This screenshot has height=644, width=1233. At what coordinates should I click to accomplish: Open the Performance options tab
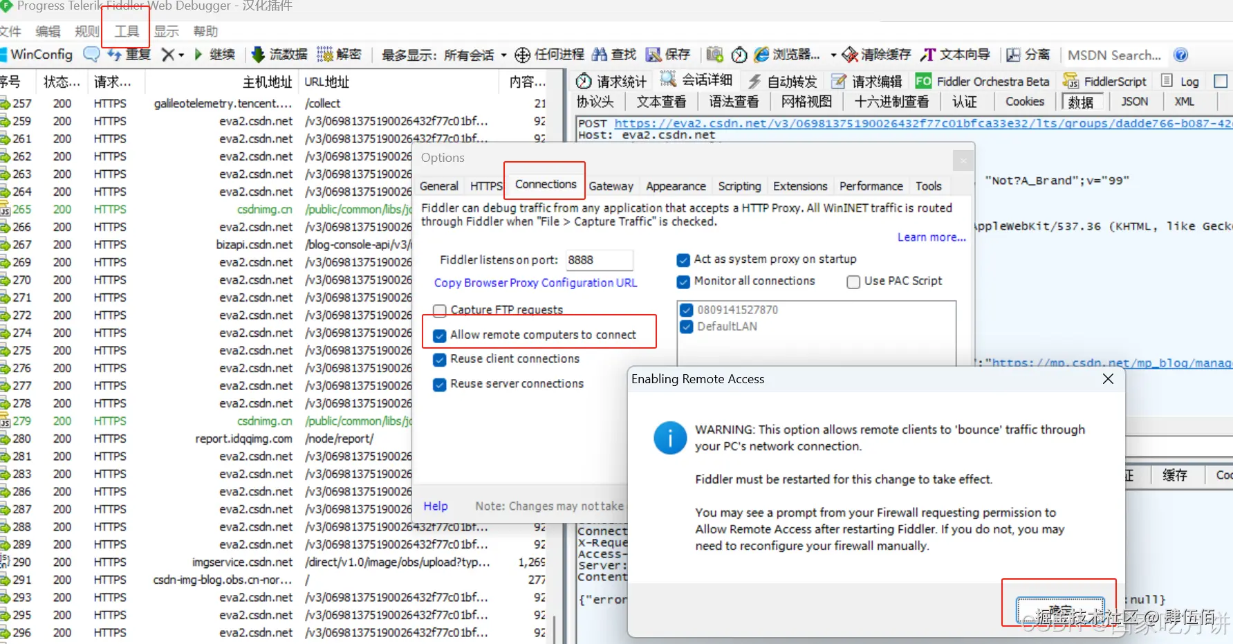(871, 186)
